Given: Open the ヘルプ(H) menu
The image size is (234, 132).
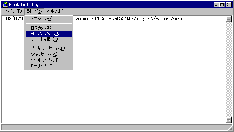Looking at the screenshot, I should click(54, 11).
